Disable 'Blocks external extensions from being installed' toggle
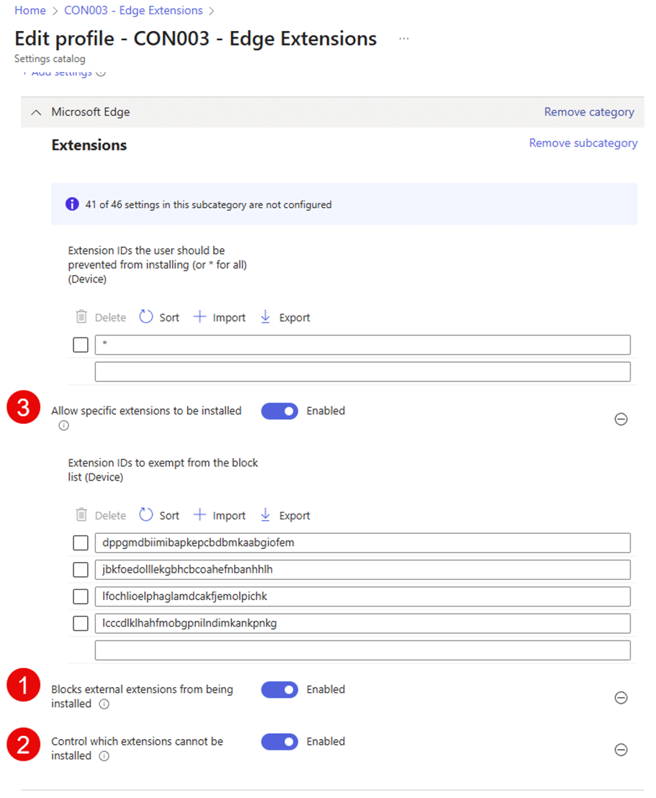The image size is (656, 798). [279, 689]
